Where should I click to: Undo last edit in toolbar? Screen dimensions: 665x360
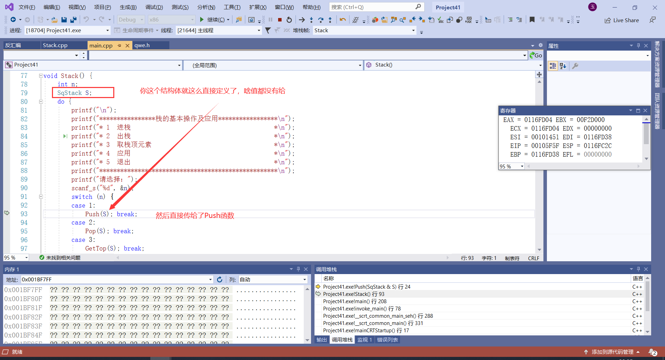tap(86, 20)
